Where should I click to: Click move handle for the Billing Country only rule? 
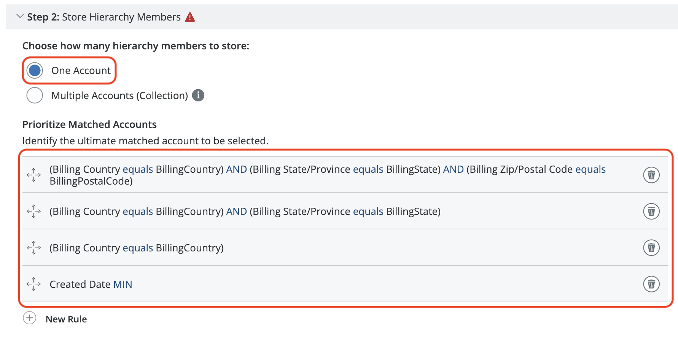click(x=34, y=248)
